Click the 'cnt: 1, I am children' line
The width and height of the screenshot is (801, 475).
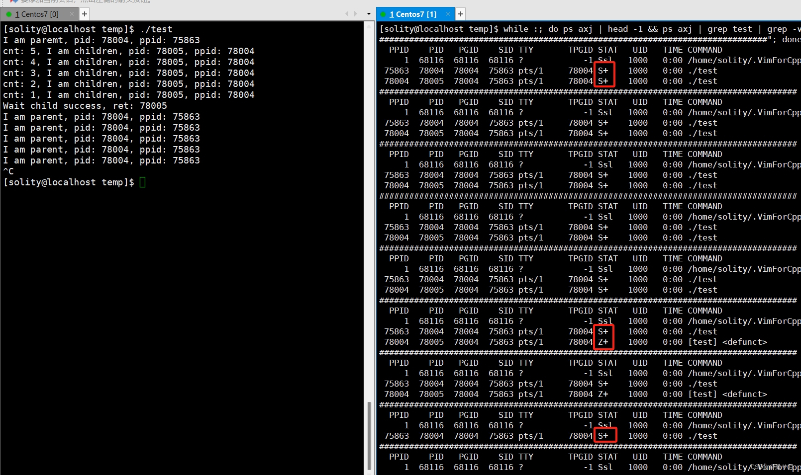tap(128, 95)
